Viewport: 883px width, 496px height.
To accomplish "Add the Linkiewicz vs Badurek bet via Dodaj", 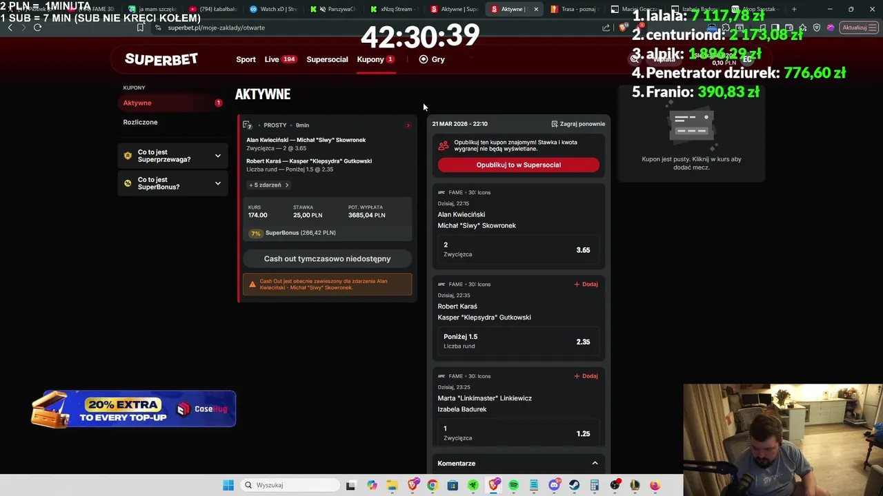I will 586,376.
